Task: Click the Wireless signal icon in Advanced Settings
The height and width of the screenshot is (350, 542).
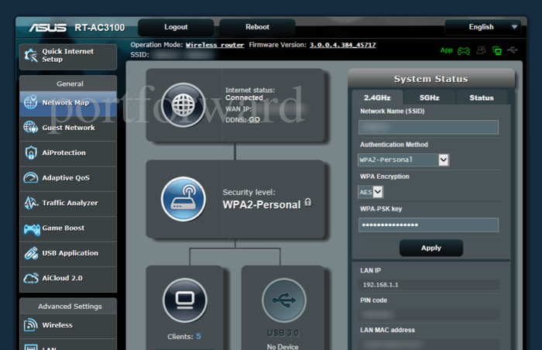Action: [x=30, y=325]
